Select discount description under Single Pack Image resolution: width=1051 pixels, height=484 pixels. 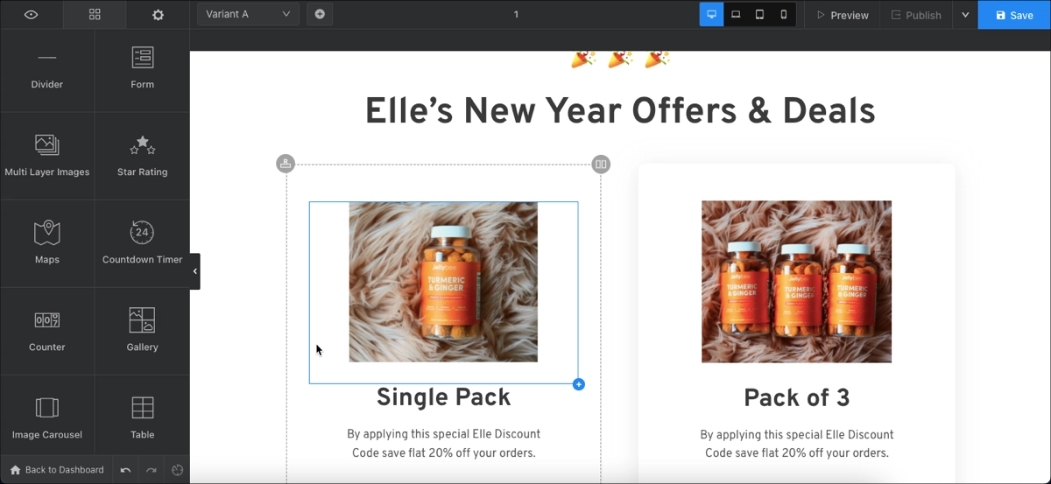coord(443,444)
